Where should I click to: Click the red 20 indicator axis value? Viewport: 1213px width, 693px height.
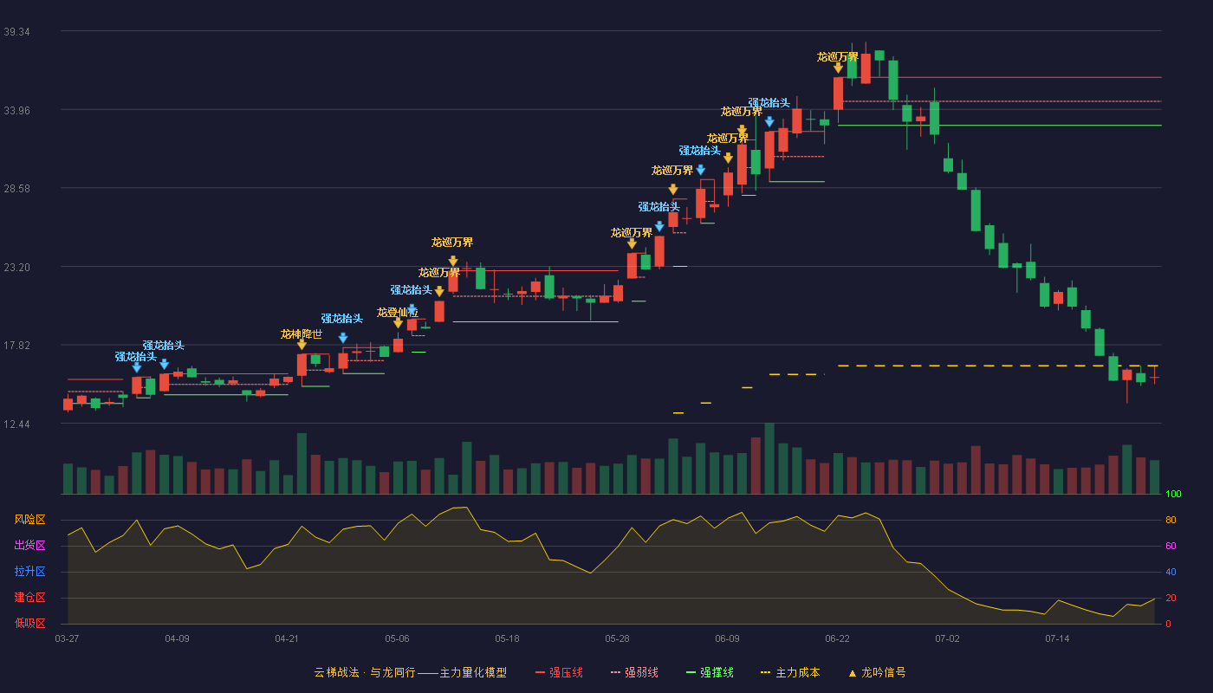(x=1171, y=598)
